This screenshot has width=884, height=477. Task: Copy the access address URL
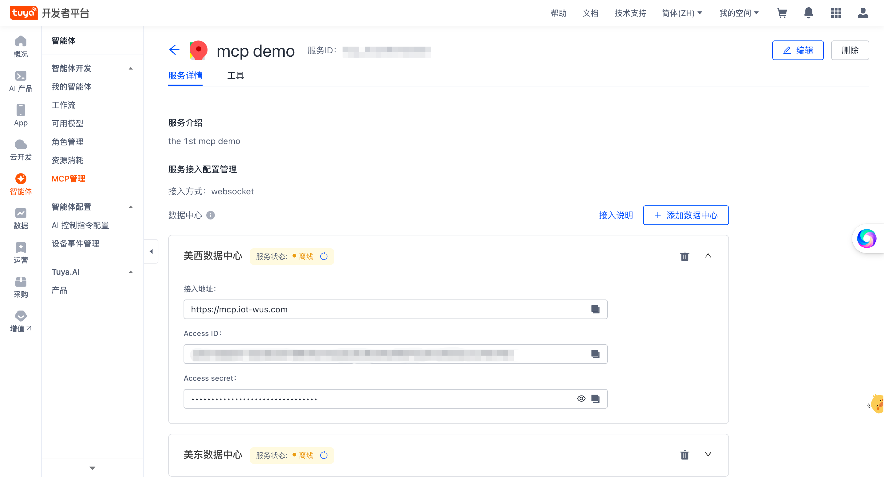[595, 309]
